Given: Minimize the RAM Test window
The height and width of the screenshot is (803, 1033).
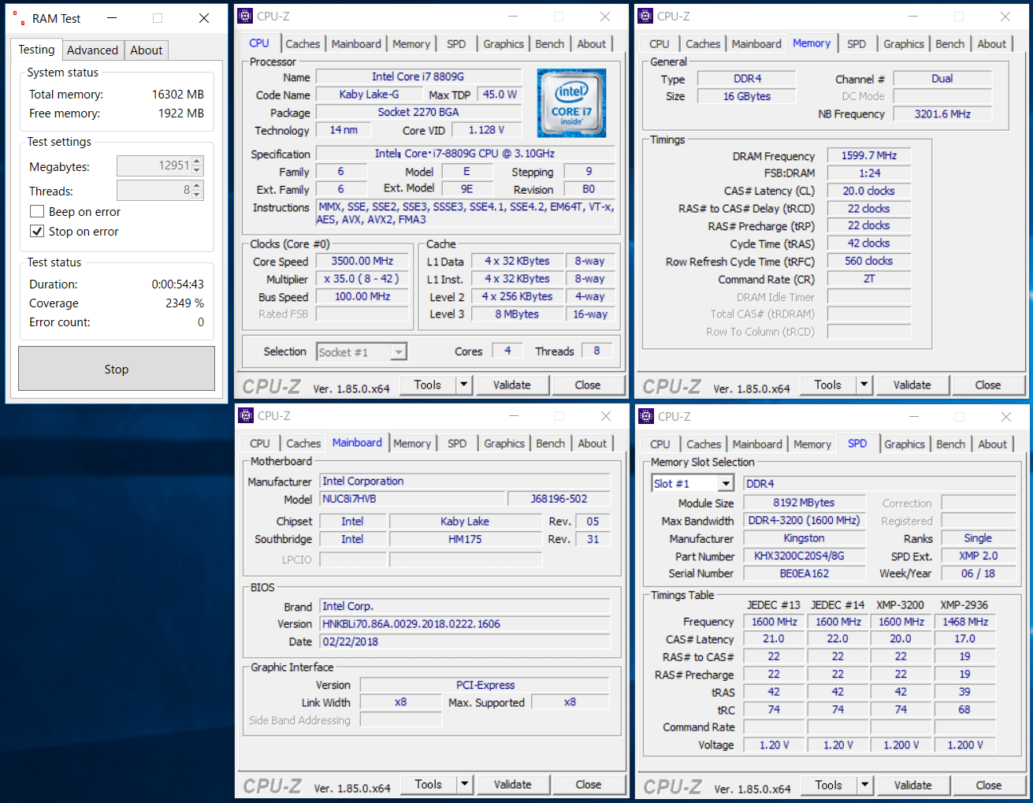Looking at the screenshot, I should tap(112, 18).
